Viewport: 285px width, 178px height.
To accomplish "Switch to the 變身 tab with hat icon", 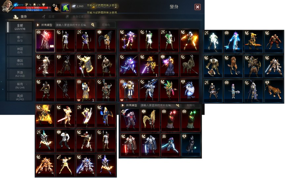I will pyautogui.click(x=20, y=17).
